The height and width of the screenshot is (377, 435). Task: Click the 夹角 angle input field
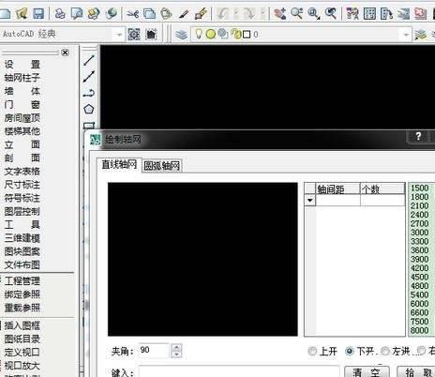(155, 351)
